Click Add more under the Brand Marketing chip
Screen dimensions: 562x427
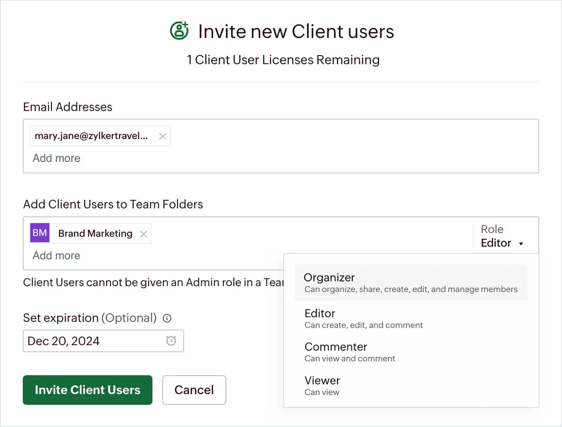coord(56,256)
